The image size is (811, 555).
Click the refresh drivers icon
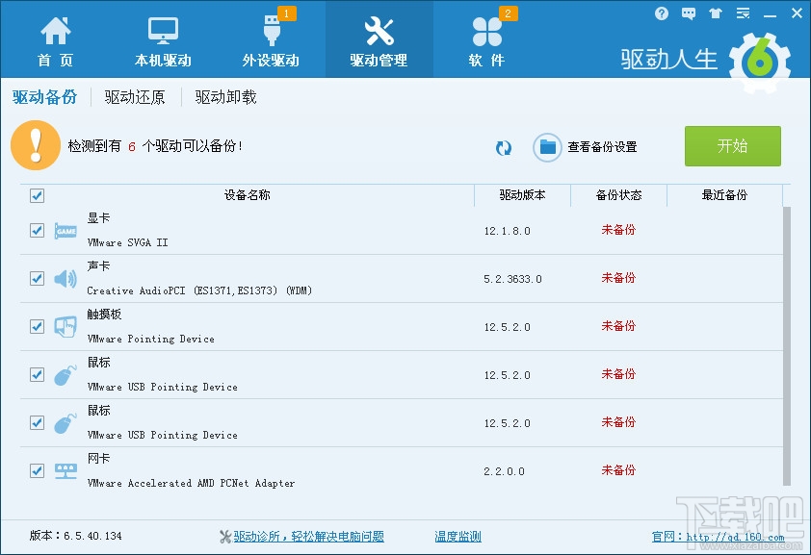click(x=503, y=148)
